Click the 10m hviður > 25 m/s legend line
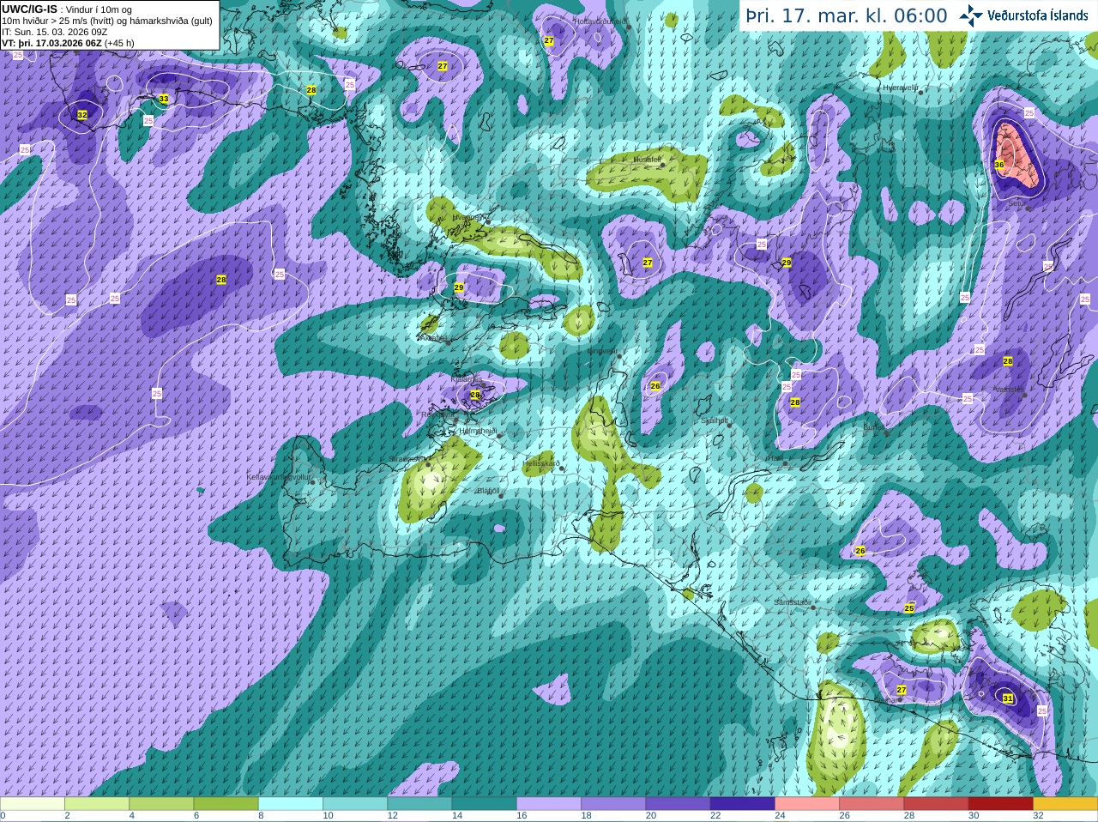This screenshot has height=822, width=1098. click(x=107, y=21)
